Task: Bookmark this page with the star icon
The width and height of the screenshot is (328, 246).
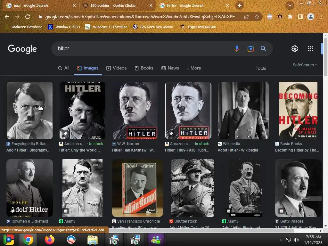Action: point(257,17)
